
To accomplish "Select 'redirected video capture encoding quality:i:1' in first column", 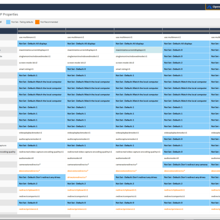I will (41, 152).
